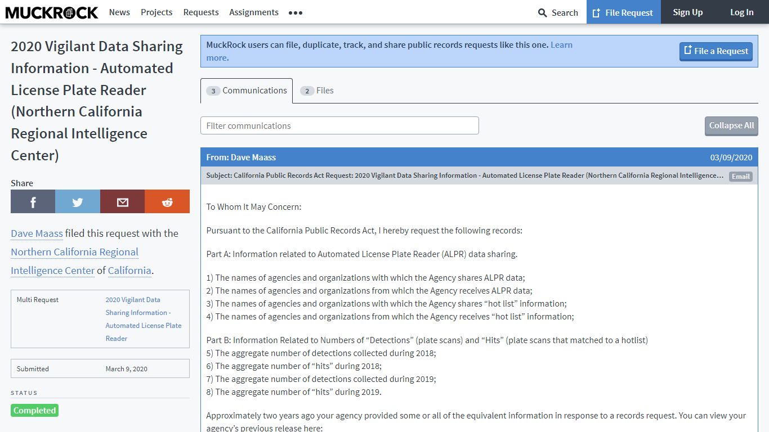Viewport: 769px width, 432px height.
Task: Click the request title heading
Action: [x=97, y=101]
